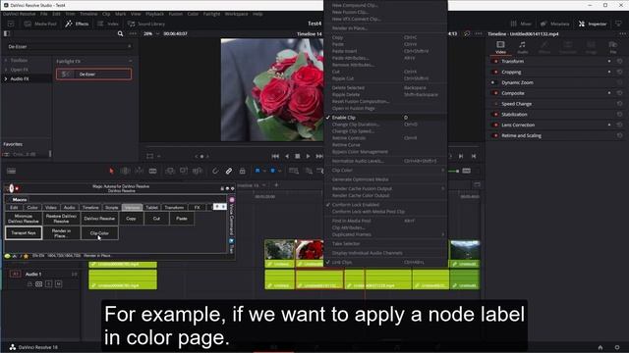629x353 pixels.
Task: Reset the Cropping section in Inspector
Action: click(619, 72)
